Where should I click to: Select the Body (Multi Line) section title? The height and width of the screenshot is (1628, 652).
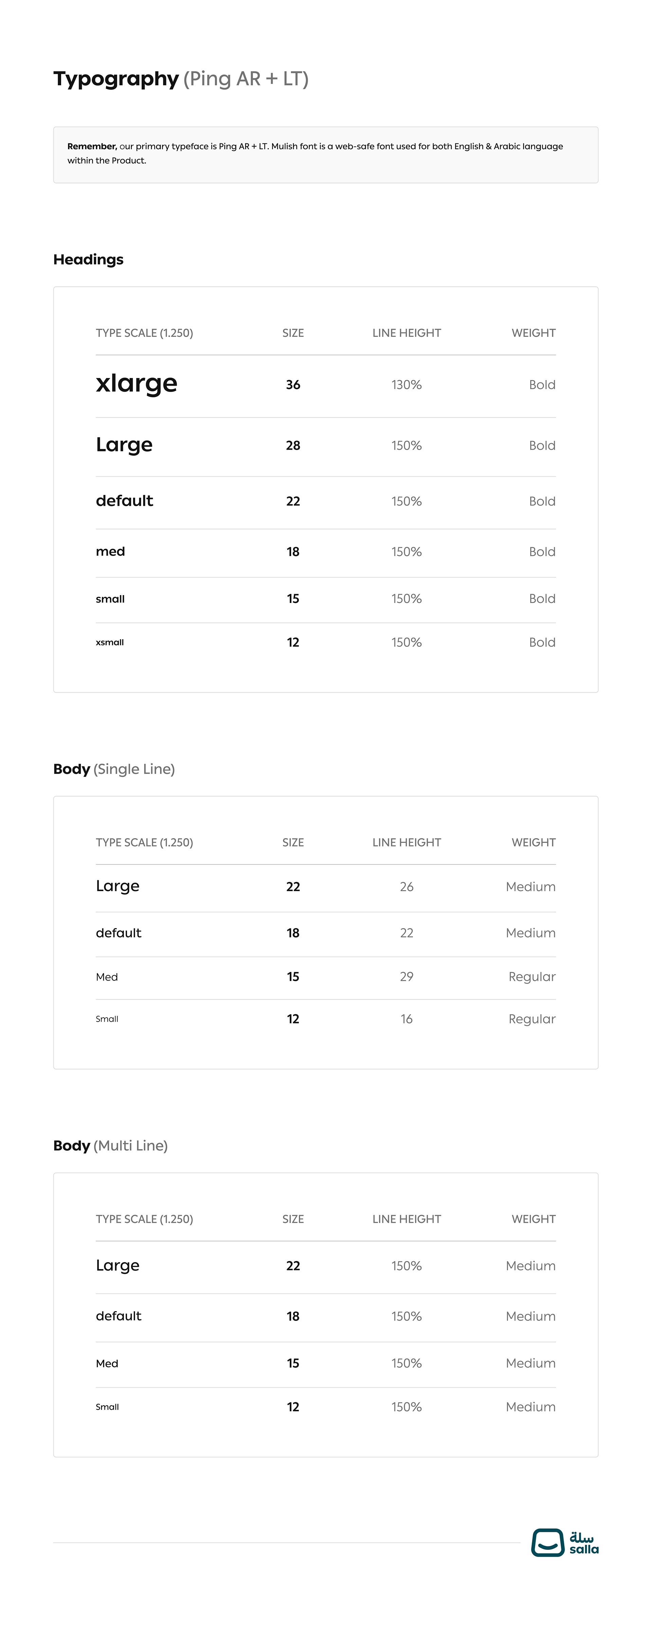(110, 1146)
